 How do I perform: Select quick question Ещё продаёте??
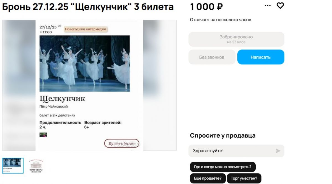coord(208,178)
